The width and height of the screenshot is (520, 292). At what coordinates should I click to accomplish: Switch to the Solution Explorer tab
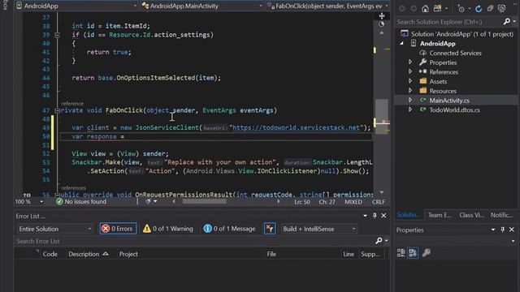[x=408, y=215]
